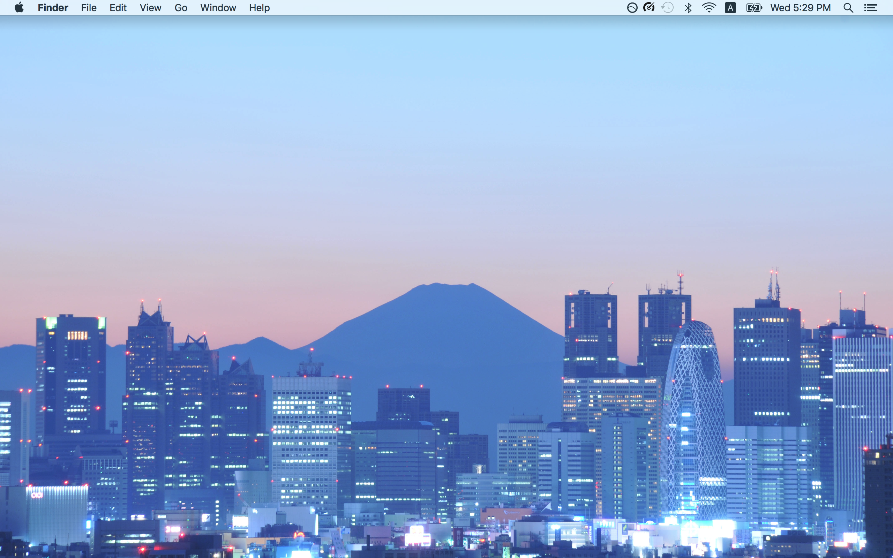This screenshot has height=558, width=893.
Task: Open the Finder menu
Action: (53, 8)
